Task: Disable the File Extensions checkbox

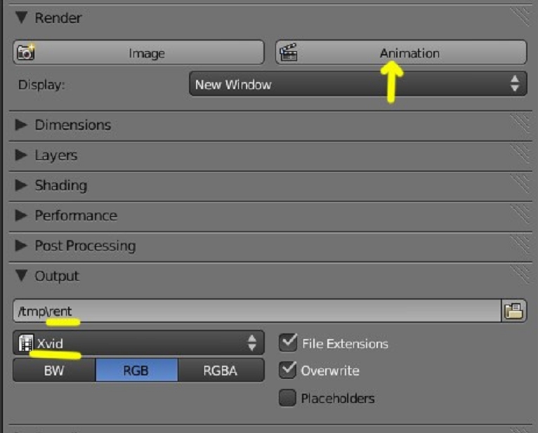Action: coord(288,343)
